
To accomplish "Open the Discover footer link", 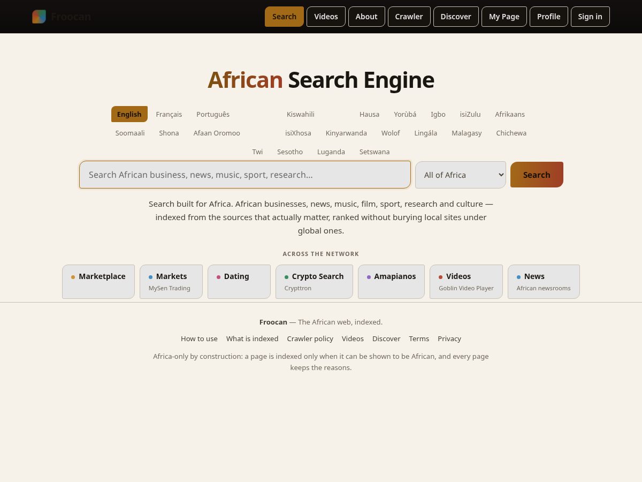I will (x=386, y=338).
